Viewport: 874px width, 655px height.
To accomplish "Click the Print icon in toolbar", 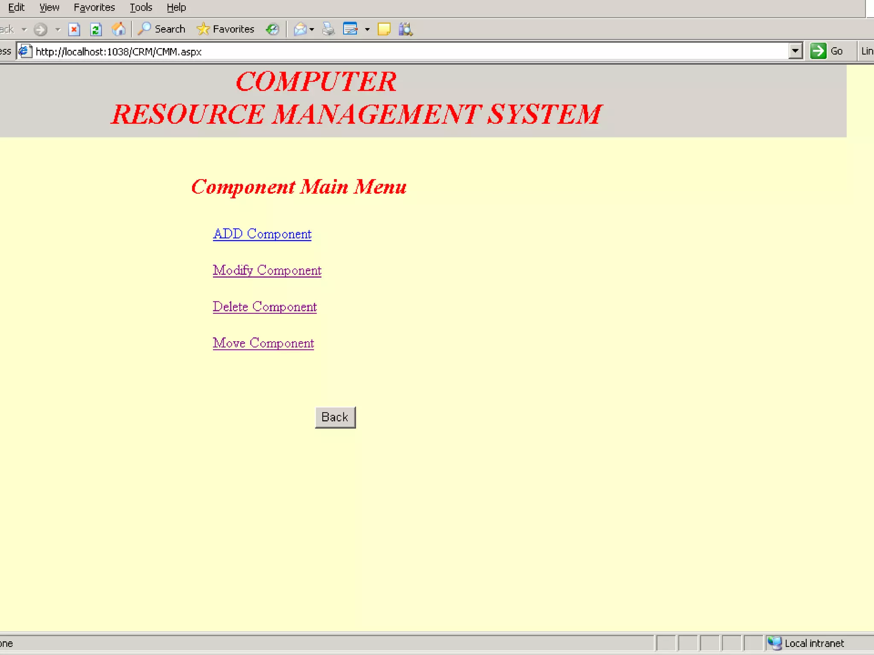I will coord(328,29).
